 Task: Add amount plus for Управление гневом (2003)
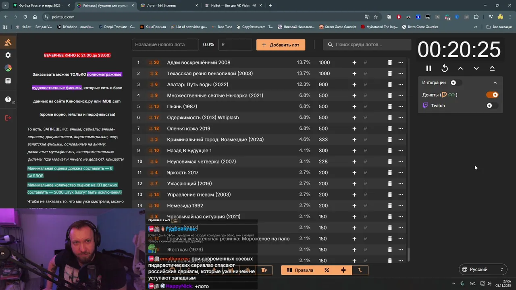coord(354,195)
